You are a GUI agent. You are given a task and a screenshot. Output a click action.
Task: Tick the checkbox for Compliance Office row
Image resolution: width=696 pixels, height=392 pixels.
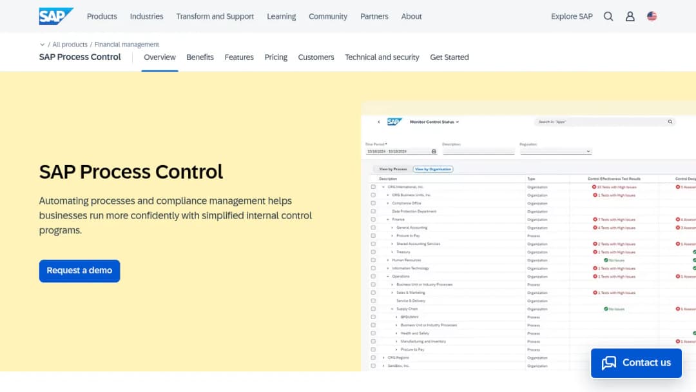pos(373,203)
